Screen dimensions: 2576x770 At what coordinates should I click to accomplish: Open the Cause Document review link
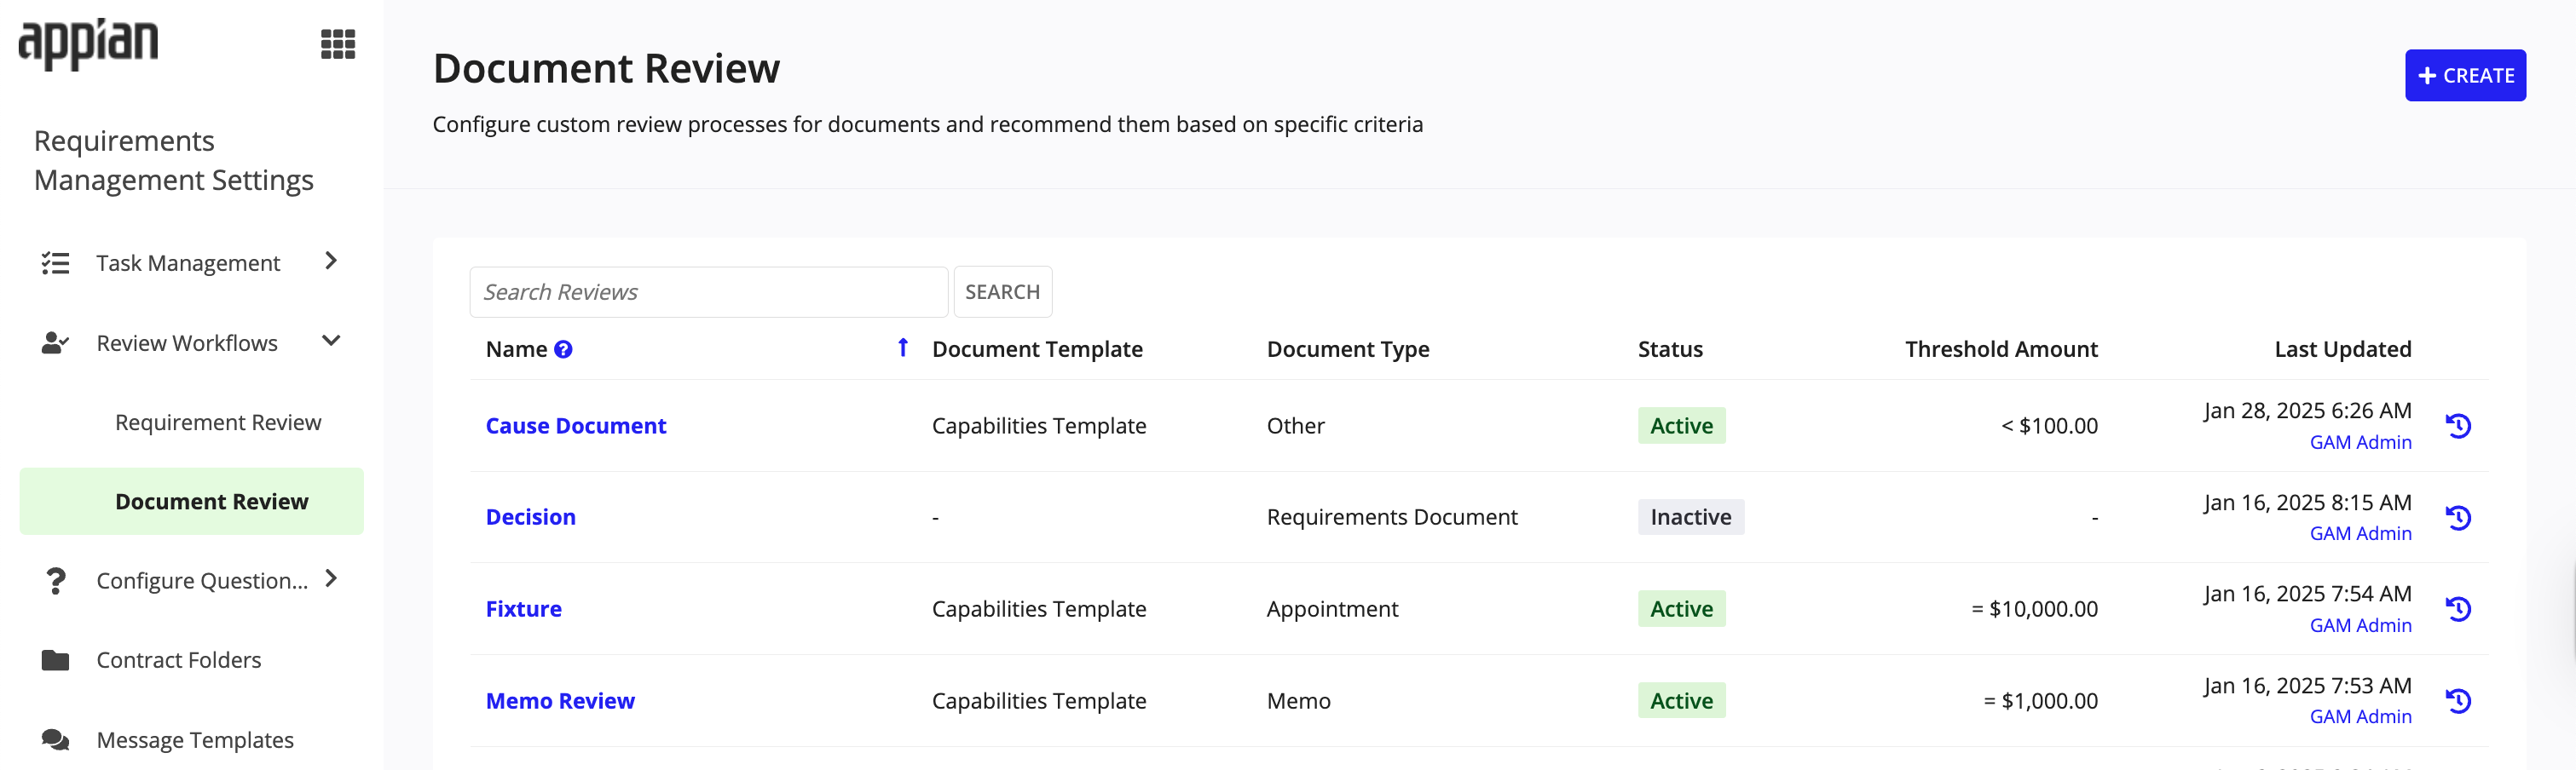pyautogui.click(x=576, y=425)
